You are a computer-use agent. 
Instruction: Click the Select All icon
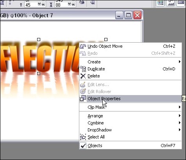point(83,137)
